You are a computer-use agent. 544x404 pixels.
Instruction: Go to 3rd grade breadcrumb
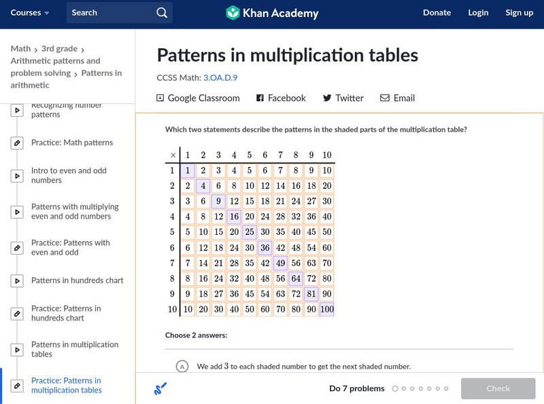coord(58,49)
